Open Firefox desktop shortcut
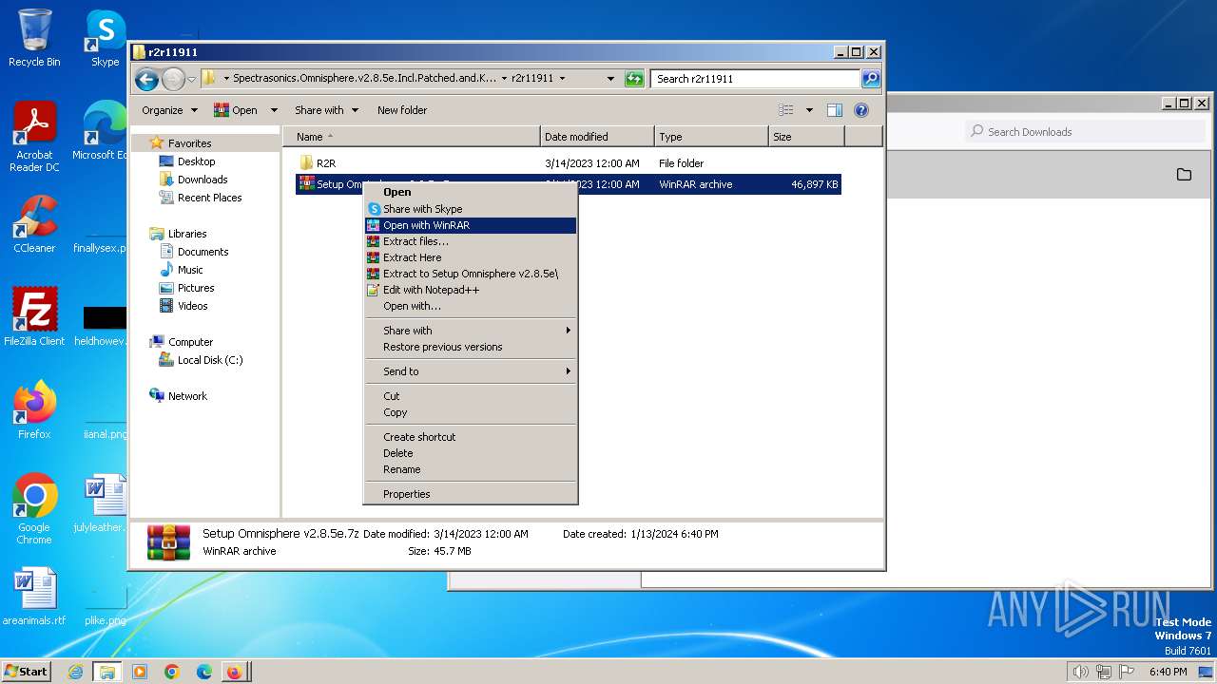Image resolution: width=1217 pixels, height=684 pixels. pyautogui.click(x=34, y=410)
